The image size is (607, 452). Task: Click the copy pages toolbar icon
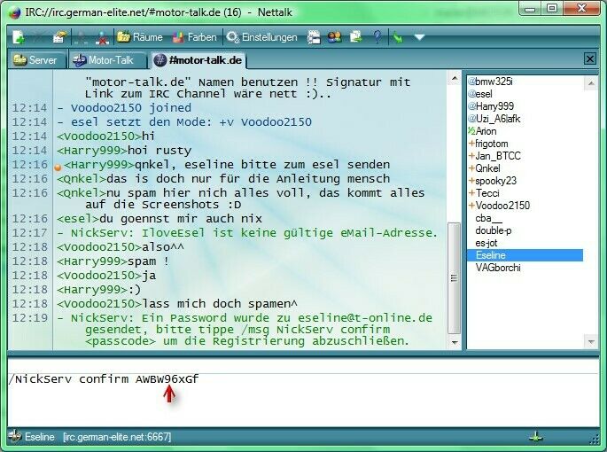355,37
